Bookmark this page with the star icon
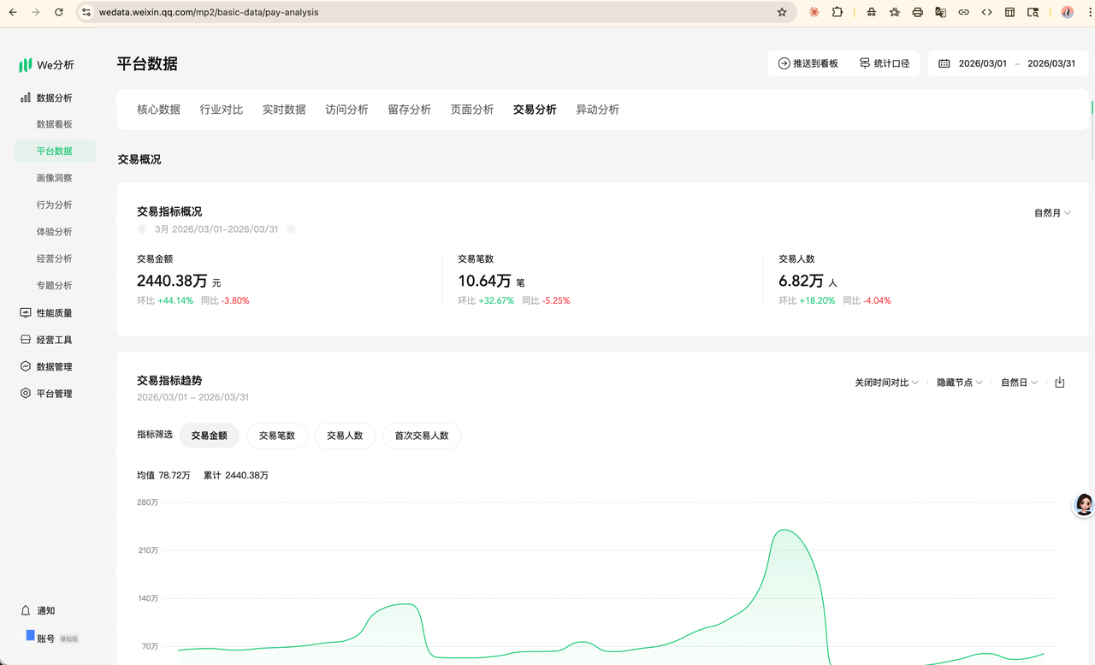The width and height of the screenshot is (1095, 665). 782,12
